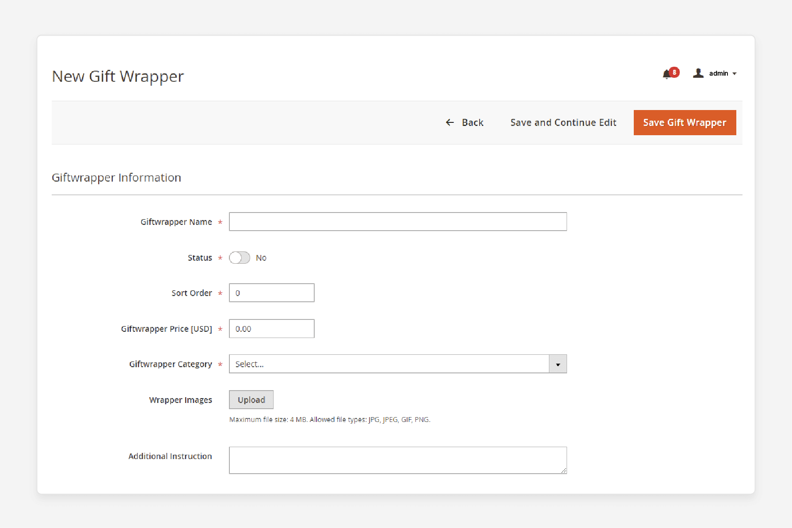Toggle the Status switch on
The image size is (792, 528).
[x=240, y=258]
